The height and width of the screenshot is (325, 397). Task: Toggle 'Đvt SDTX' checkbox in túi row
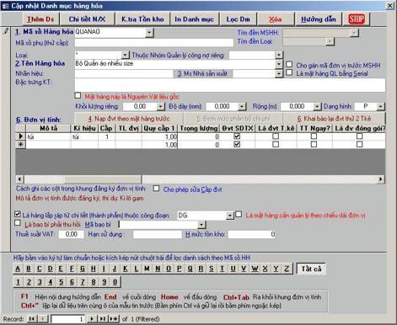(x=237, y=136)
